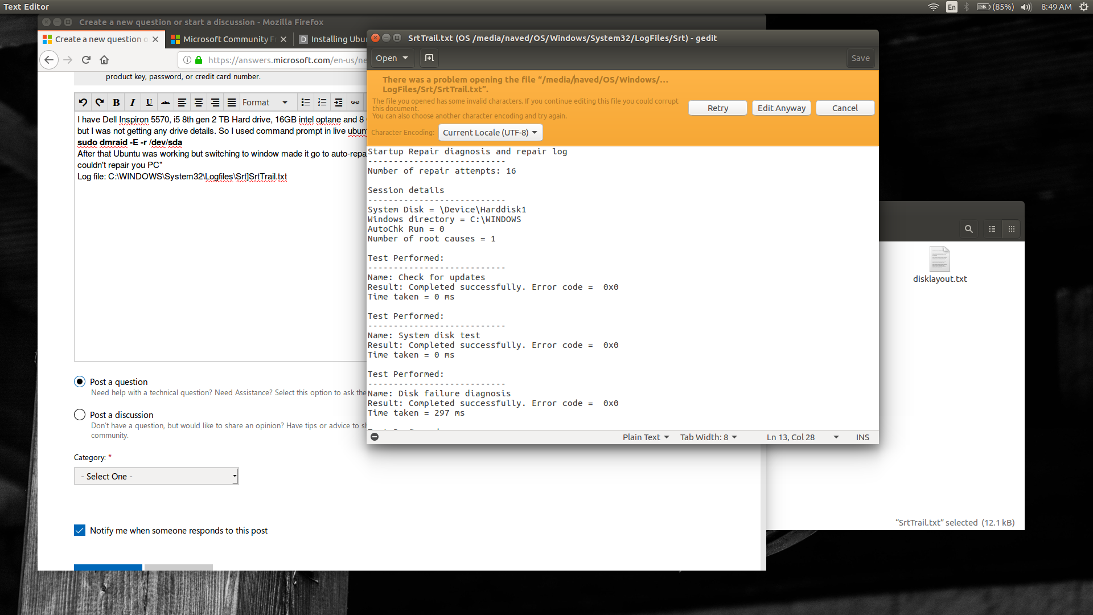
Task: Open Tab Width: 8 selector
Action: click(708, 437)
